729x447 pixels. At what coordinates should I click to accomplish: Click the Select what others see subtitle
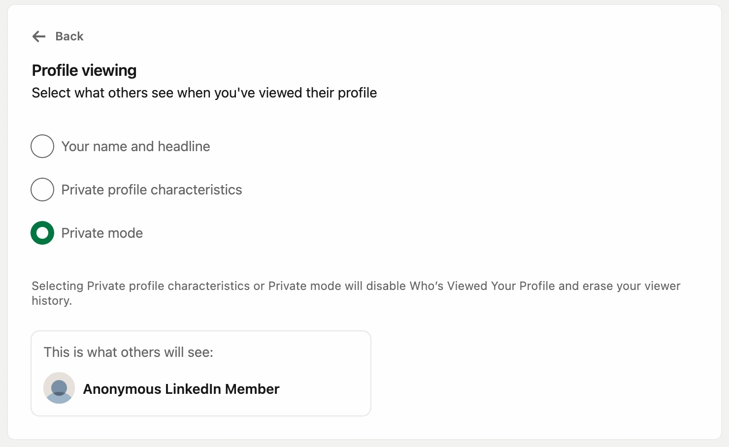204,93
